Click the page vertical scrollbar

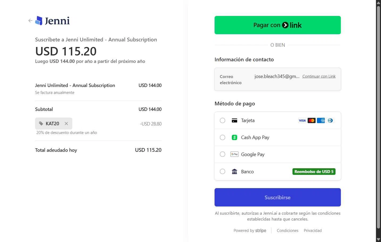click(x=378, y=117)
